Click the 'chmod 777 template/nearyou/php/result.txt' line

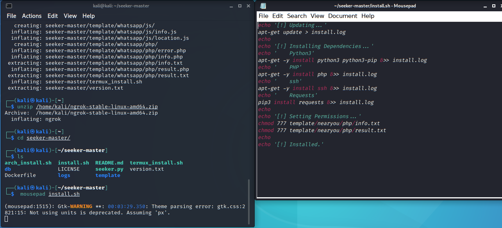tap(322, 130)
